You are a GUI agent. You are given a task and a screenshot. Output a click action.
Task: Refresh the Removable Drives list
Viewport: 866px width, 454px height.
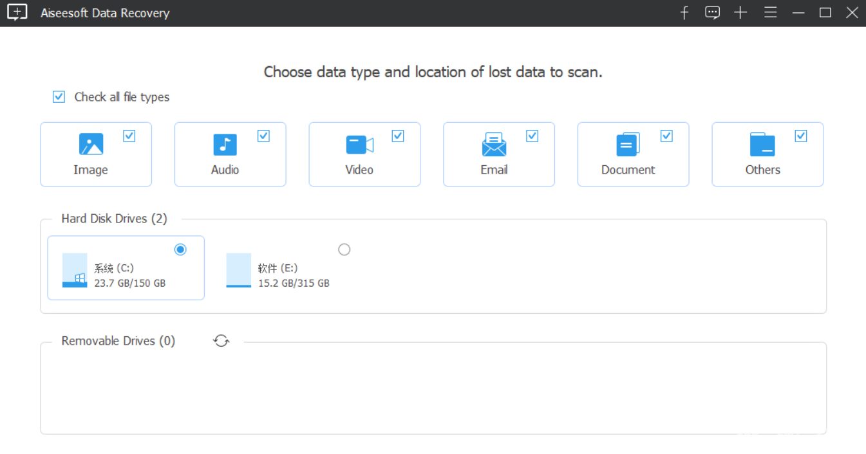[221, 341]
